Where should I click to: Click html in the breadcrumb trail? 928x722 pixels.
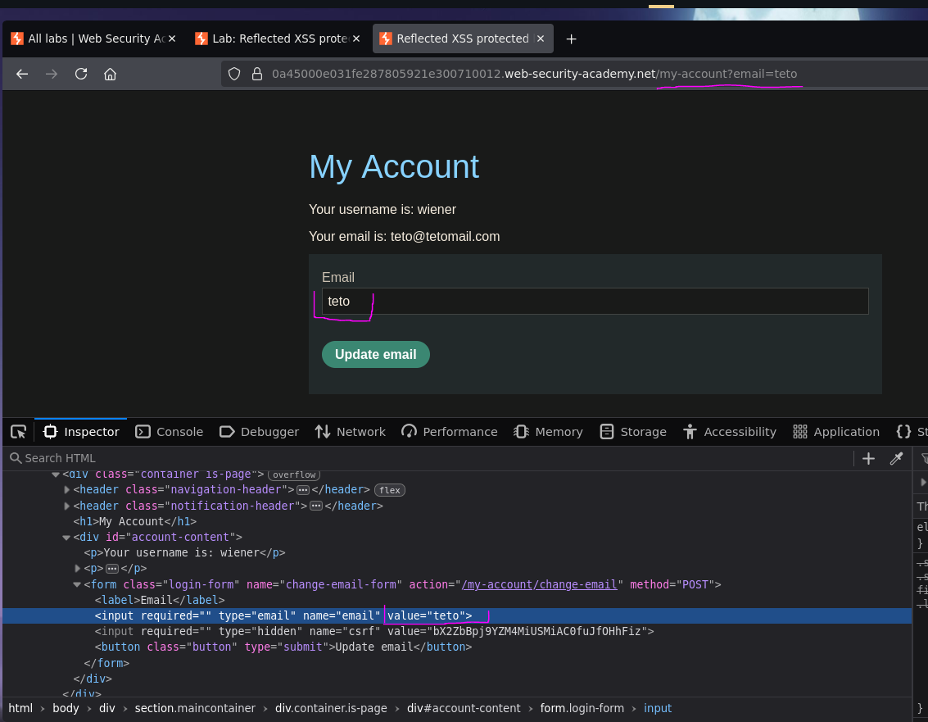pyautogui.click(x=20, y=708)
